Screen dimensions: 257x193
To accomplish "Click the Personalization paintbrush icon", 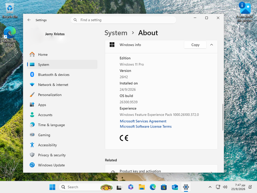I will click(x=32, y=95).
